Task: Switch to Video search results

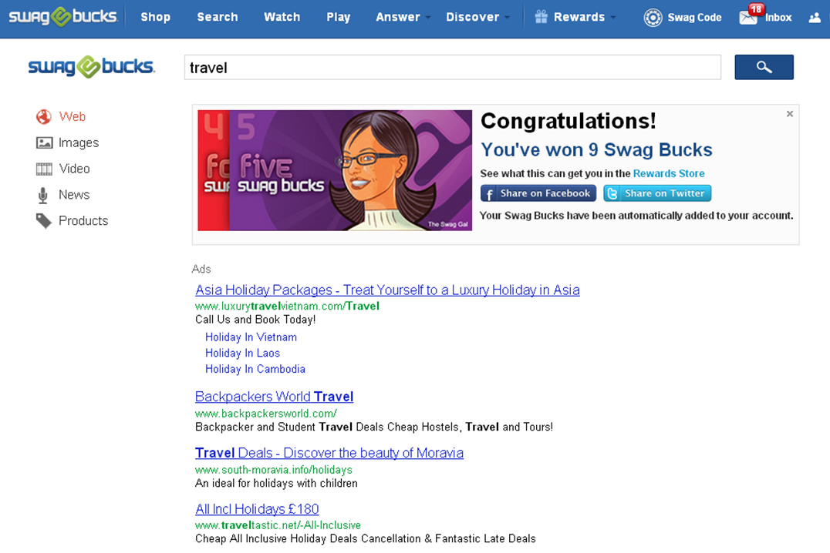Action: pyautogui.click(x=73, y=169)
